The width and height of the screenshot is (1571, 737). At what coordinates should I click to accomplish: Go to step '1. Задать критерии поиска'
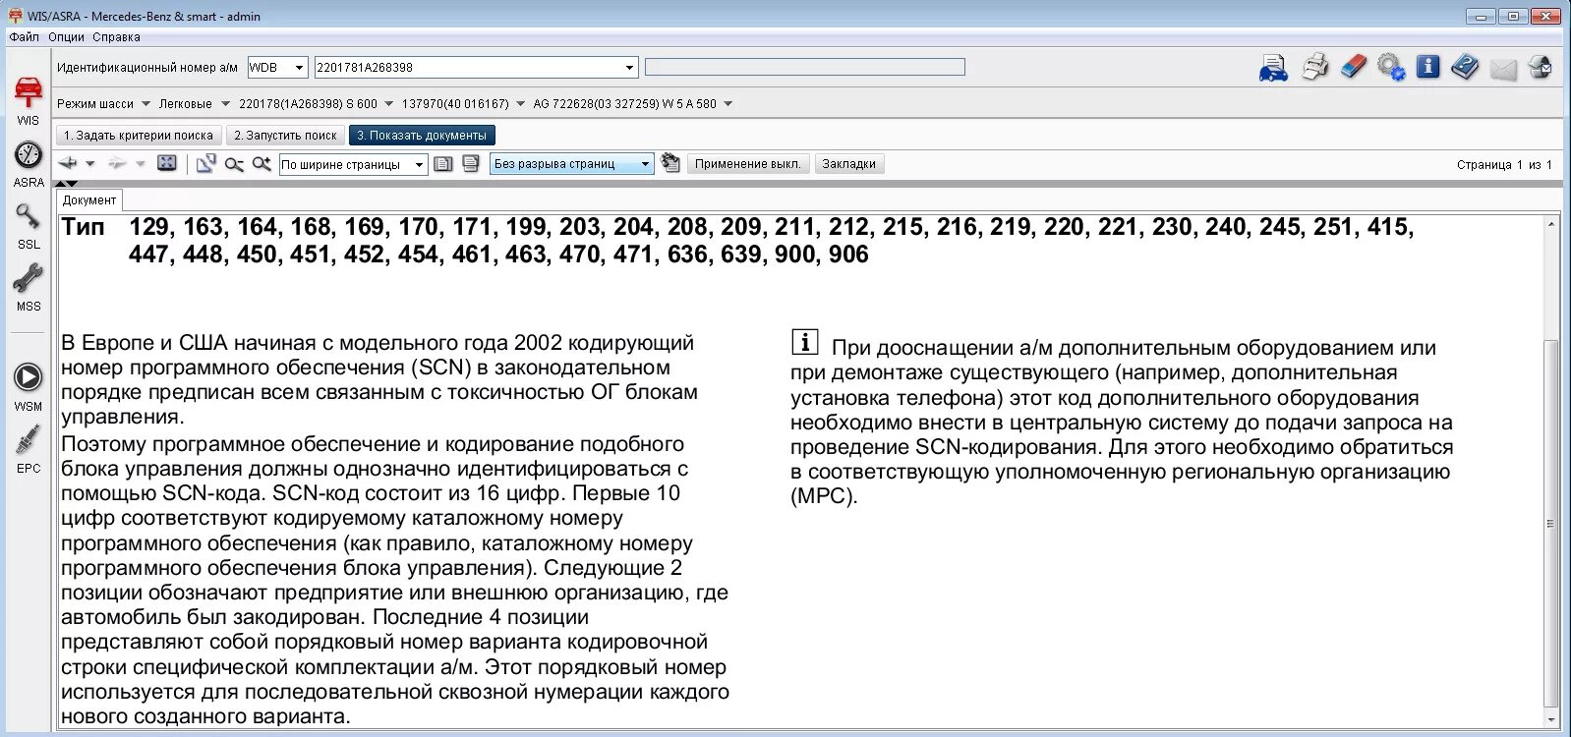139,136
